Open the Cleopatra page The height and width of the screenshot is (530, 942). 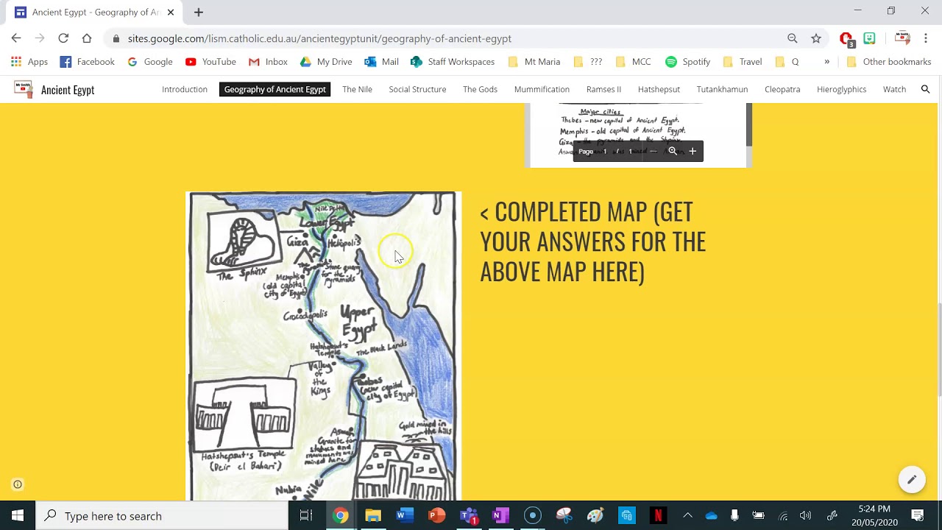pyautogui.click(x=782, y=89)
